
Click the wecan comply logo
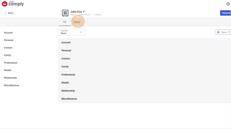pyautogui.click(x=13, y=4)
